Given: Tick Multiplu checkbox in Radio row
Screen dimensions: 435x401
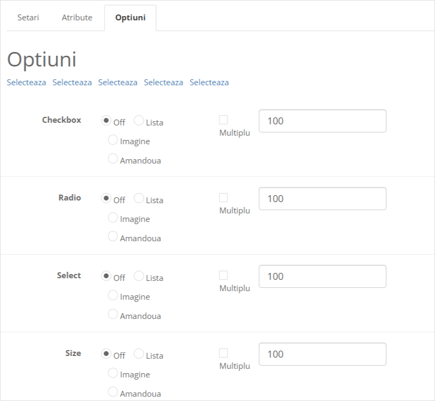Looking at the screenshot, I should [224, 198].
